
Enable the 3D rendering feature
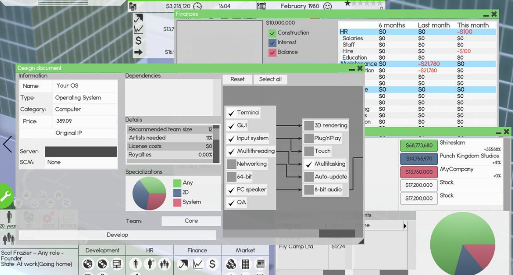click(309, 126)
